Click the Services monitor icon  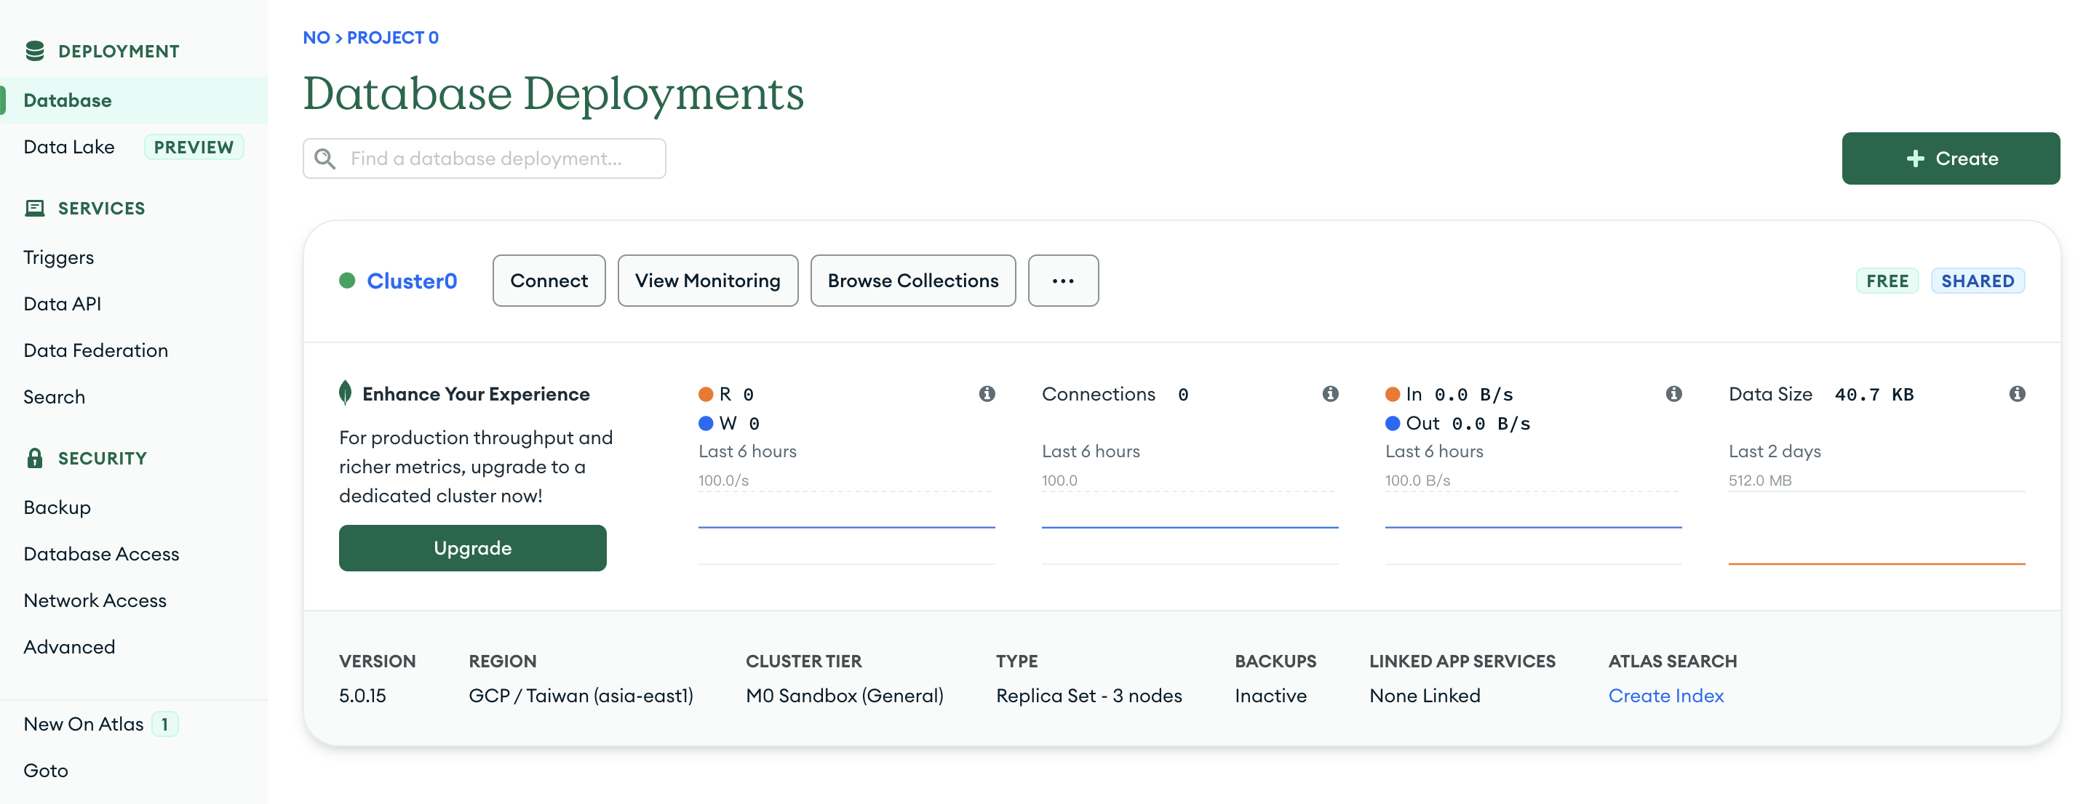tap(35, 208)
